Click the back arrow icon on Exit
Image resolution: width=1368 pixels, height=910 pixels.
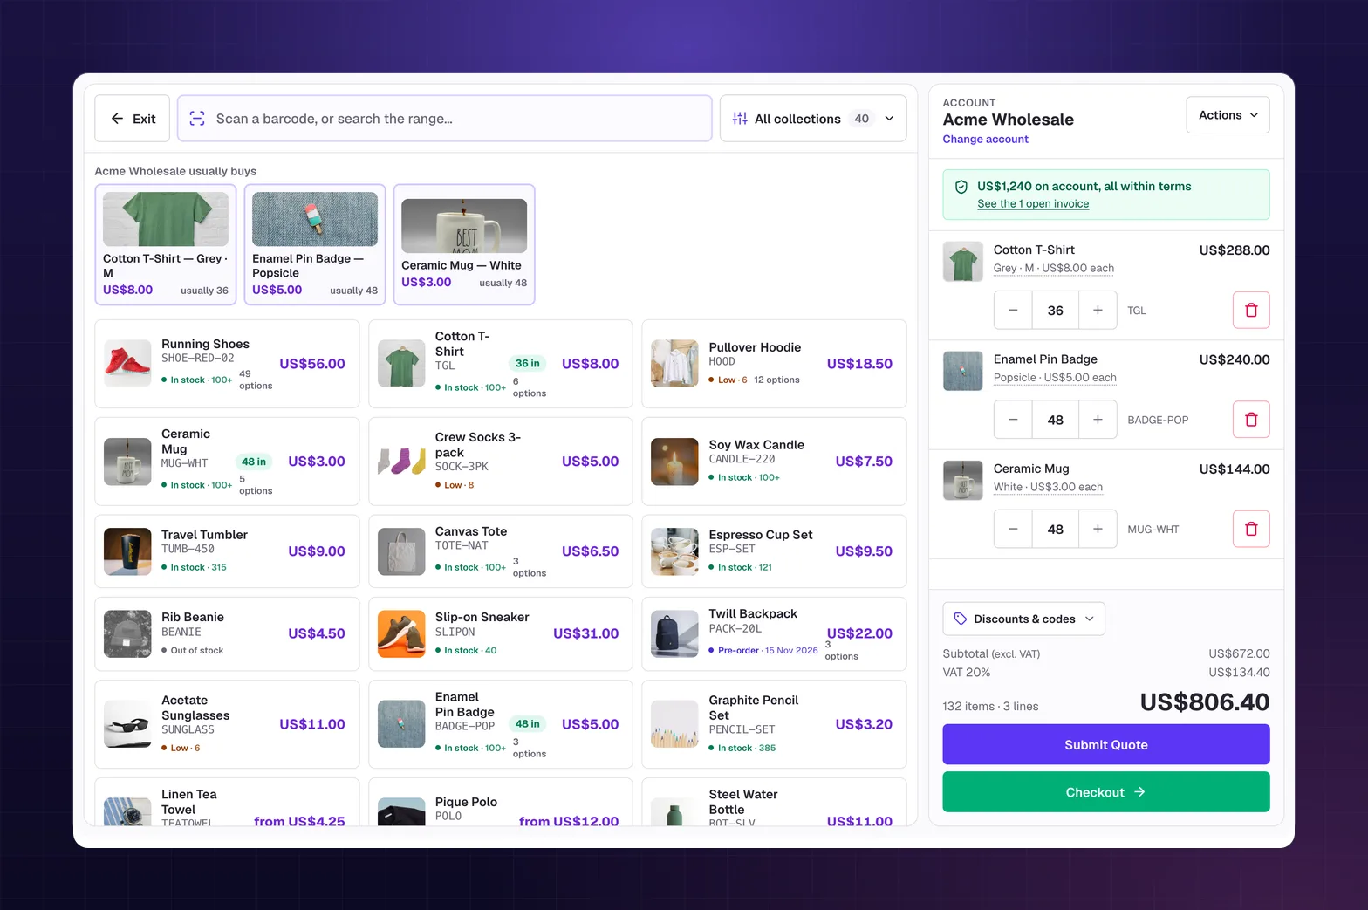pos(117,119)
